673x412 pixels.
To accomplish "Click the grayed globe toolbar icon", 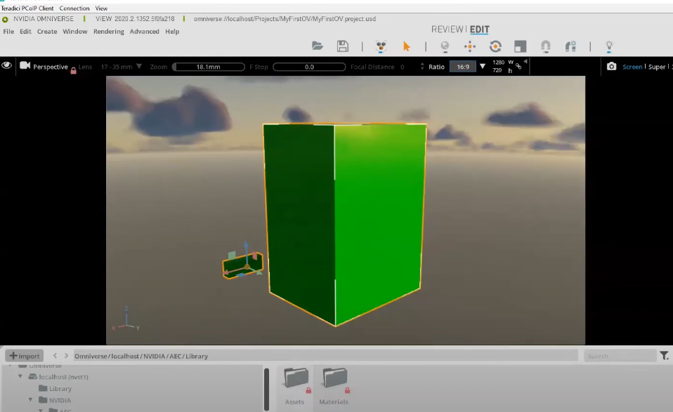I will click(445, 46).
